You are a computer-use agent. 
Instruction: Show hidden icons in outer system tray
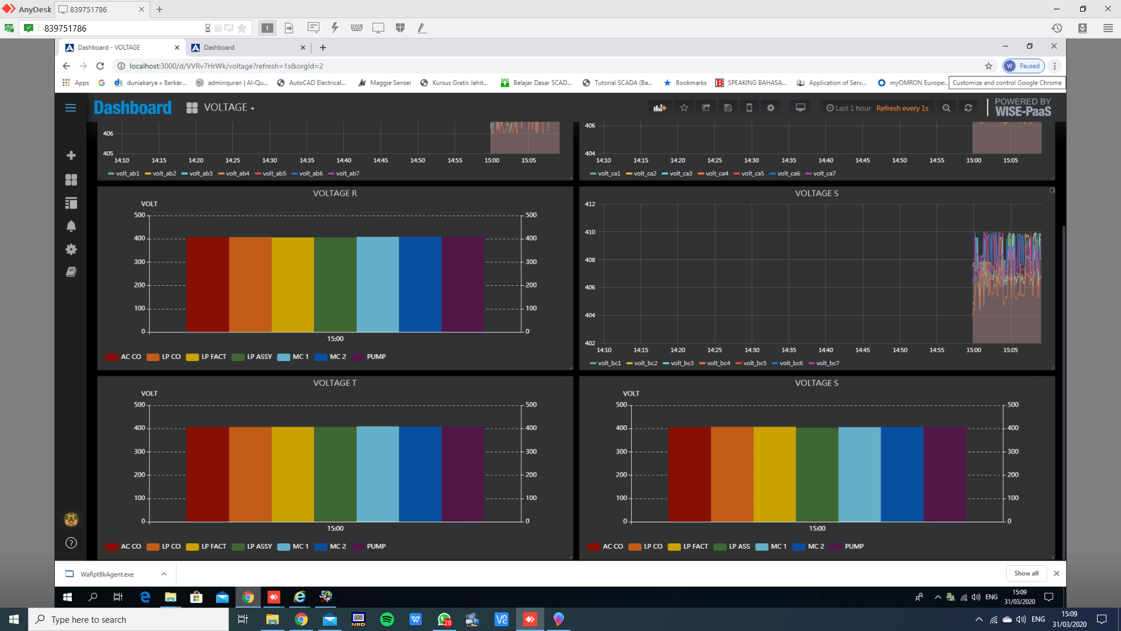click(979, 619)
